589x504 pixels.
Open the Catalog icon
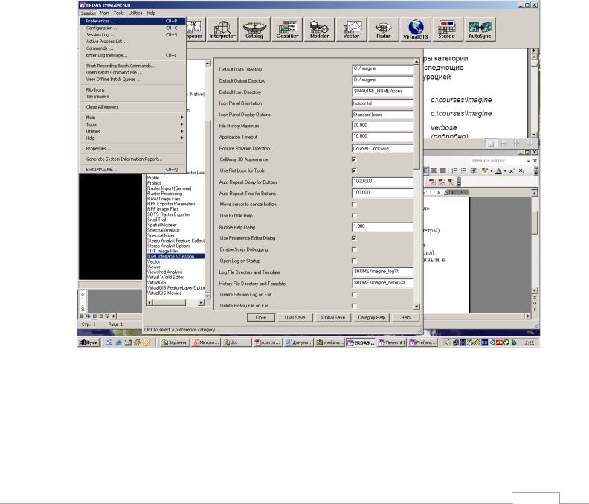pyautogui.click(x=254, y=29)
